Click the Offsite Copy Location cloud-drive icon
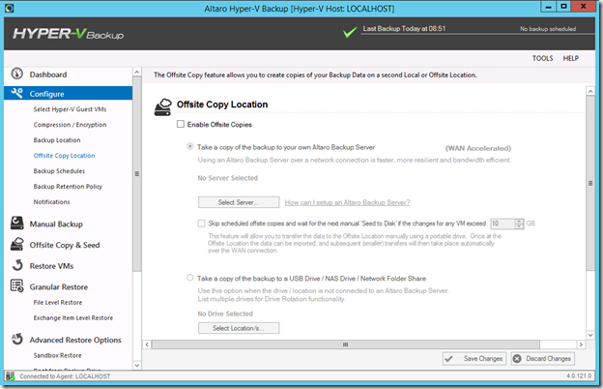 (x=162, y=107)
